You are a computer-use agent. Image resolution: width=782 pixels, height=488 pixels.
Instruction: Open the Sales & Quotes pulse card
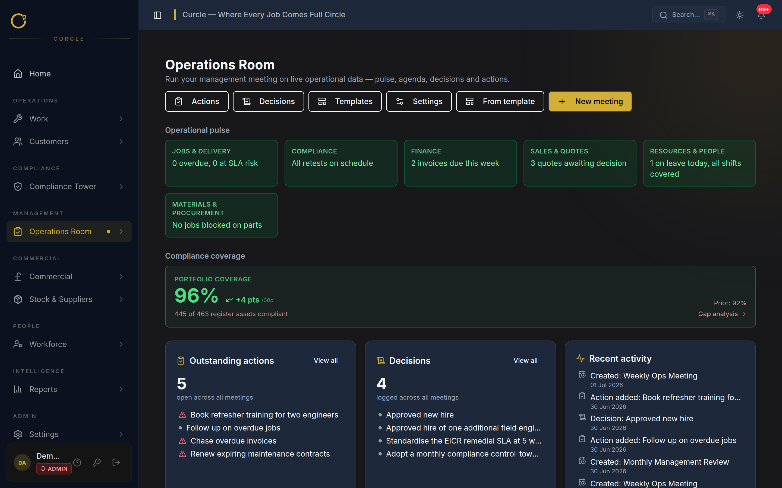tap(580, 163)
